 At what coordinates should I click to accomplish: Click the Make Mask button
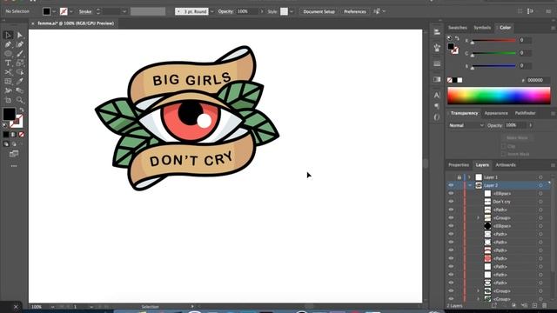coord(517,137)
